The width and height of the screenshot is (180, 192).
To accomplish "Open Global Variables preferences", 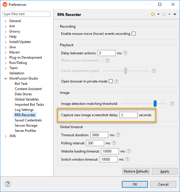I will (x=27, y=99).
